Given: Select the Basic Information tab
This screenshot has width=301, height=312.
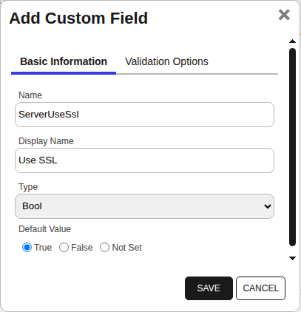Looking at the screenshot, I should [x=64, y=61].
